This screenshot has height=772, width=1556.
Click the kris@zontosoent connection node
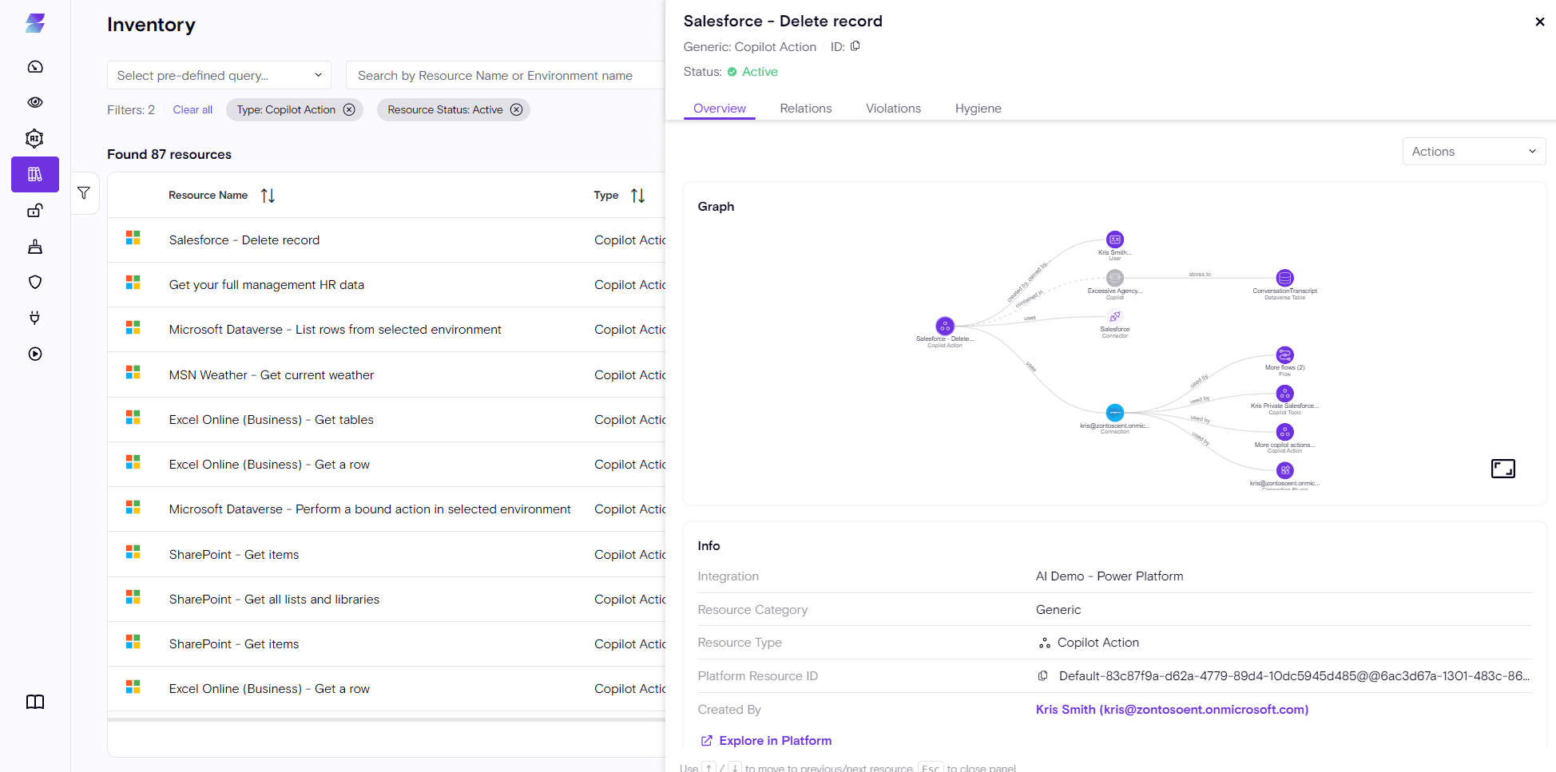coord(1115,413)
